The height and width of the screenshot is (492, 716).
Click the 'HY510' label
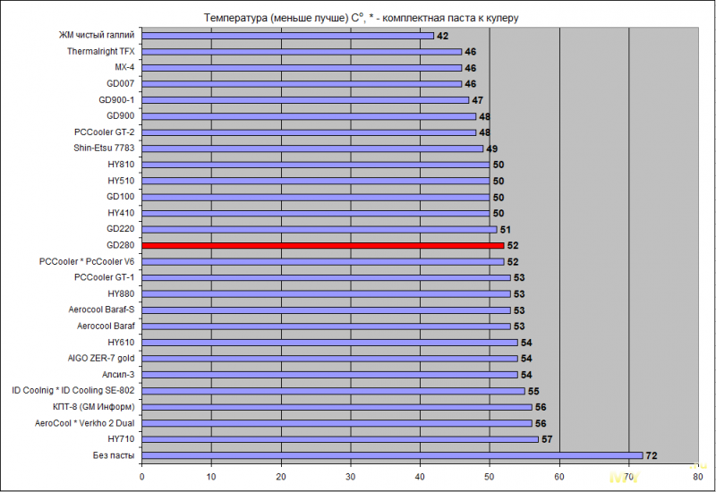click(121, 181)
